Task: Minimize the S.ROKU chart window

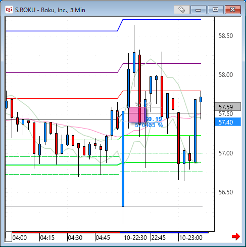Action: [x=199, y=10]
